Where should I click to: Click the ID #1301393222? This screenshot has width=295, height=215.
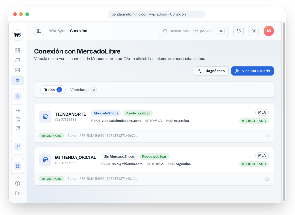pyautogui.click(x=66, y=163)
